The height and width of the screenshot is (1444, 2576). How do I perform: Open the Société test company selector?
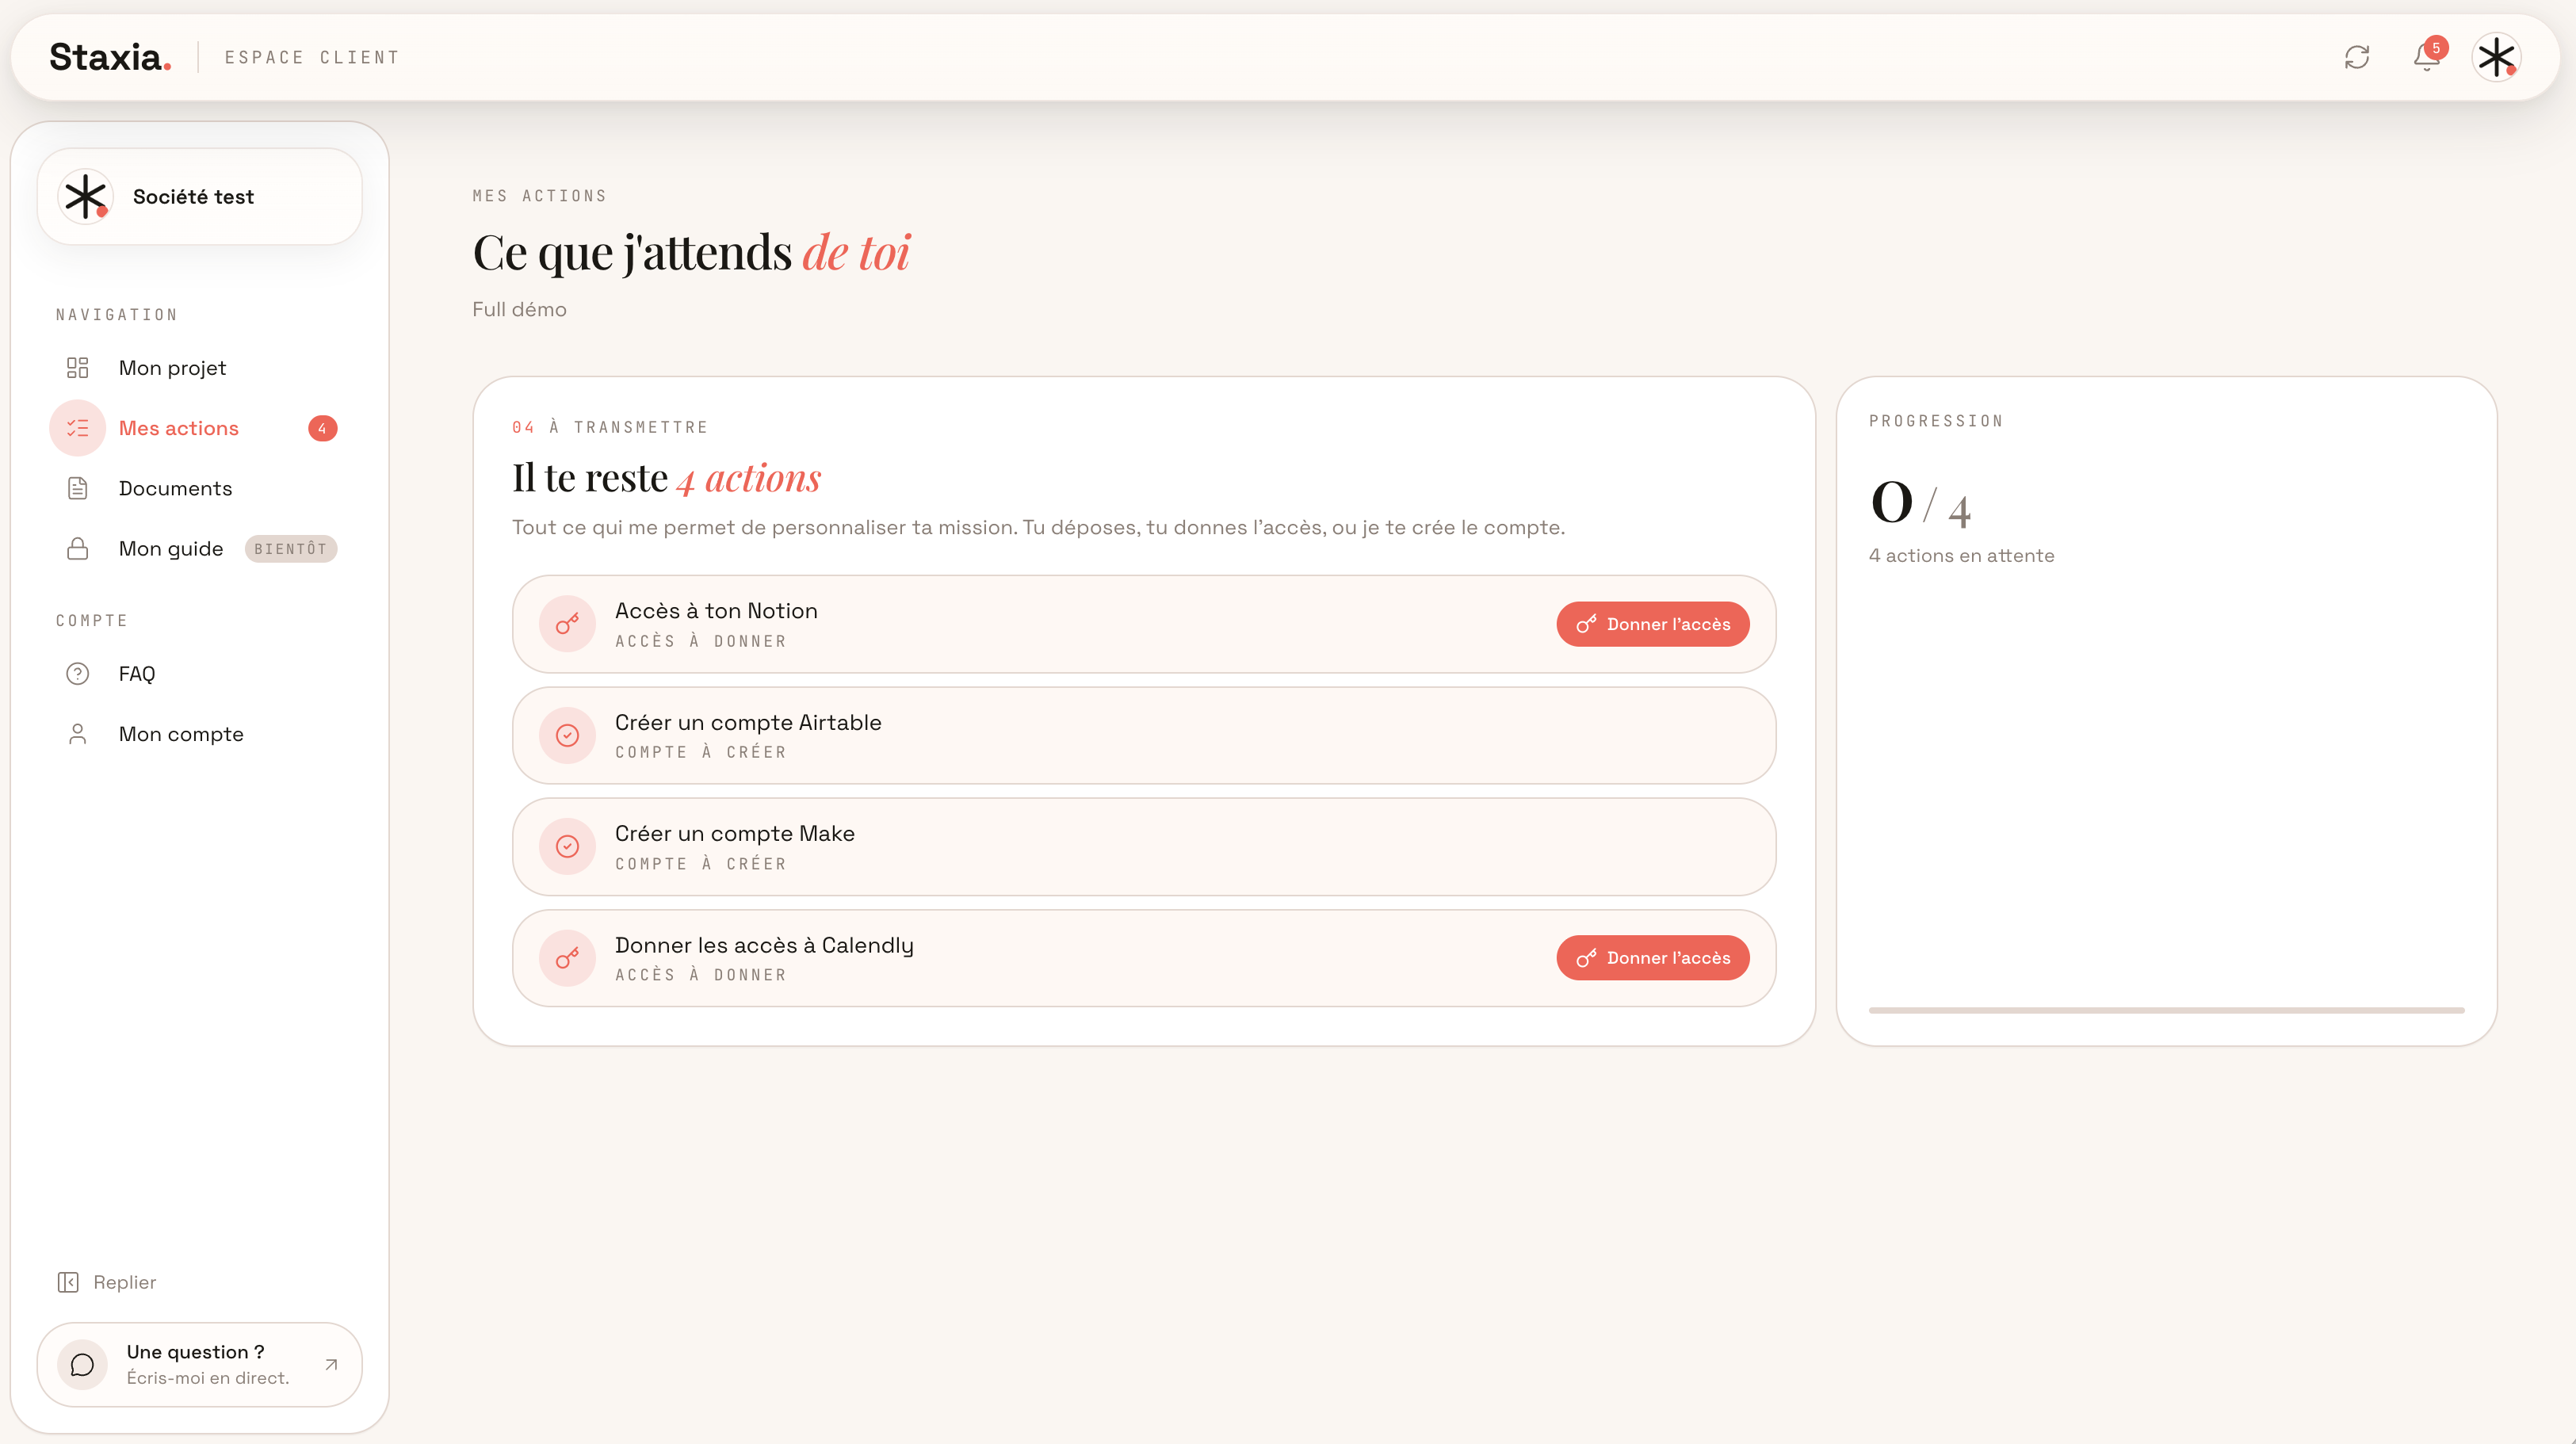click(199, 196)
